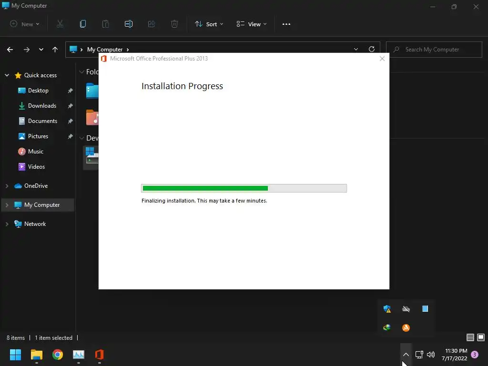Open Google Chrome from the taskbar

point(58,355)
